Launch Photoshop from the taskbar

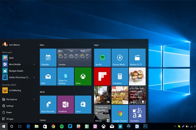[145, 126]
